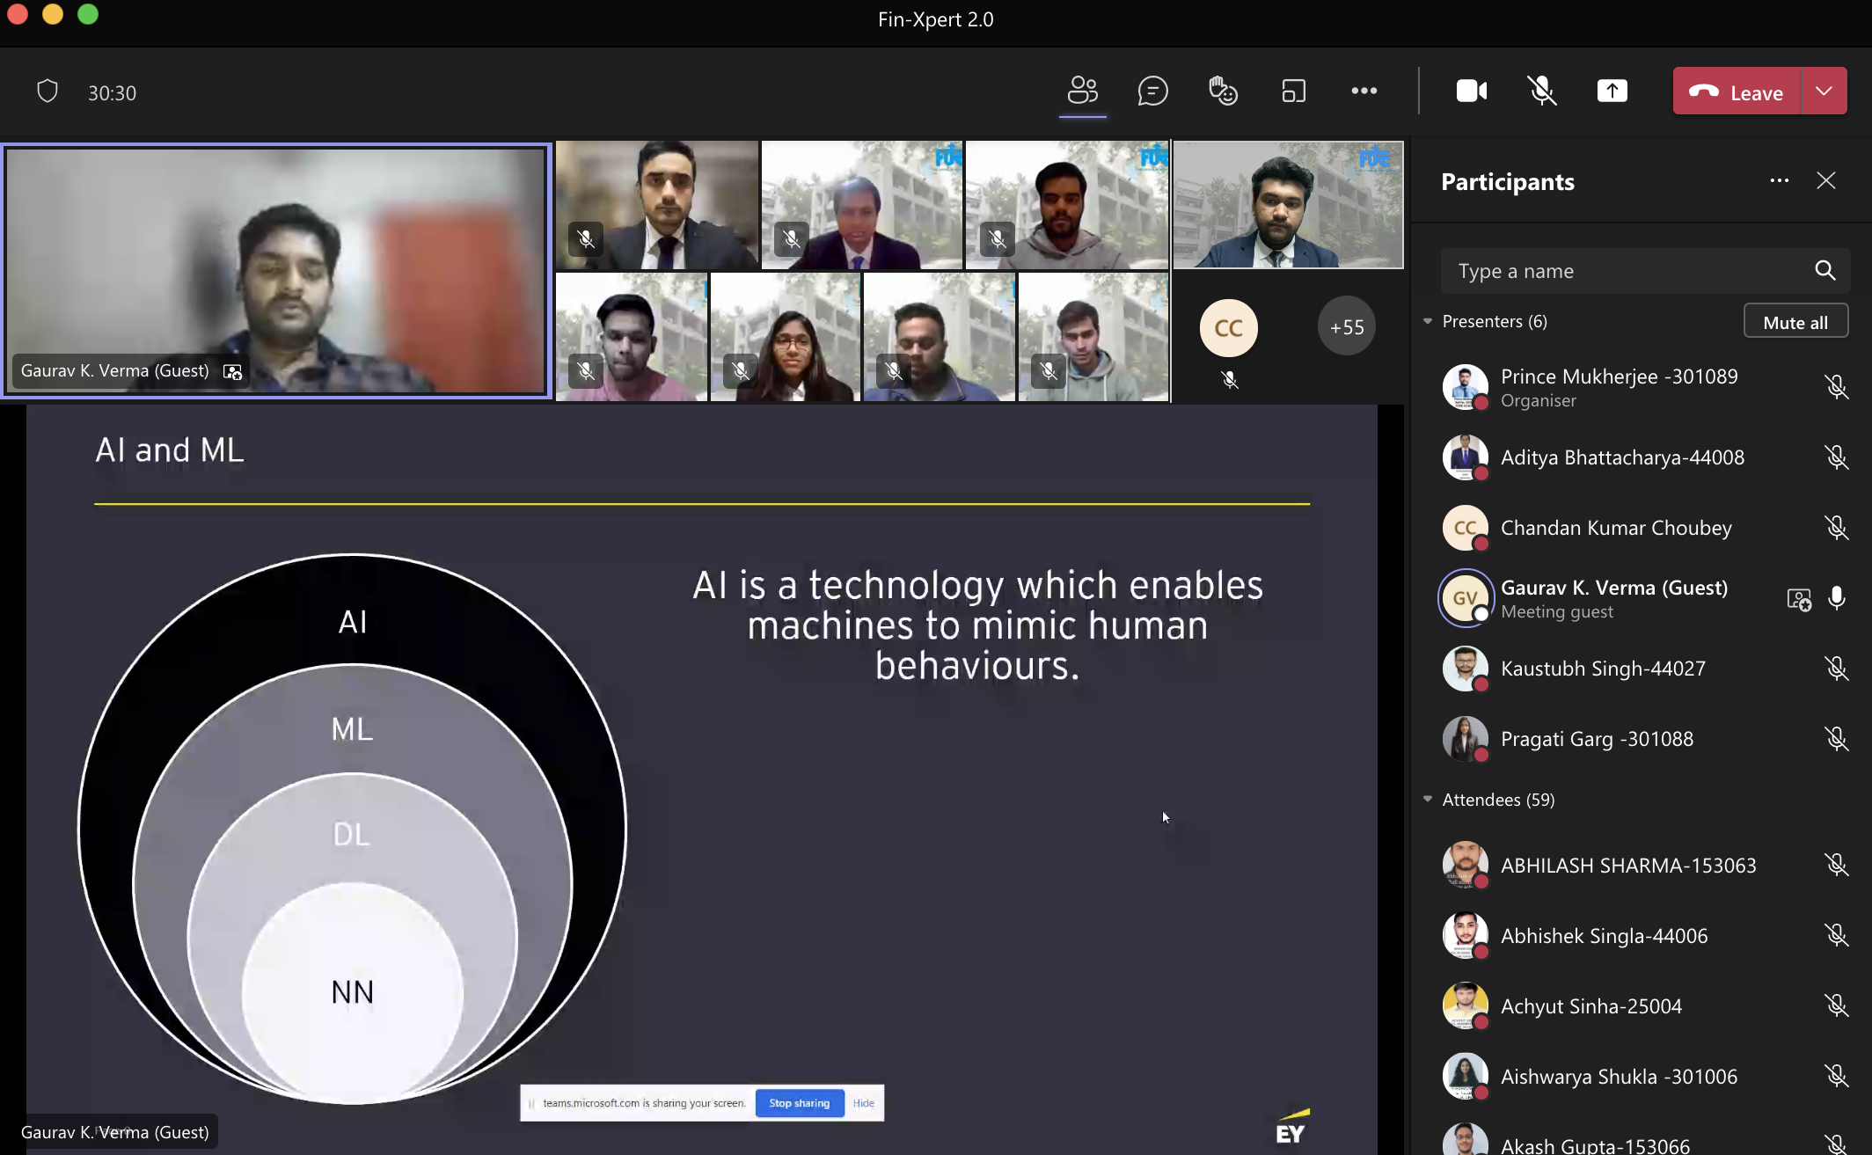Click sharing icon next to Gaurav's video name label

[232, 372]
